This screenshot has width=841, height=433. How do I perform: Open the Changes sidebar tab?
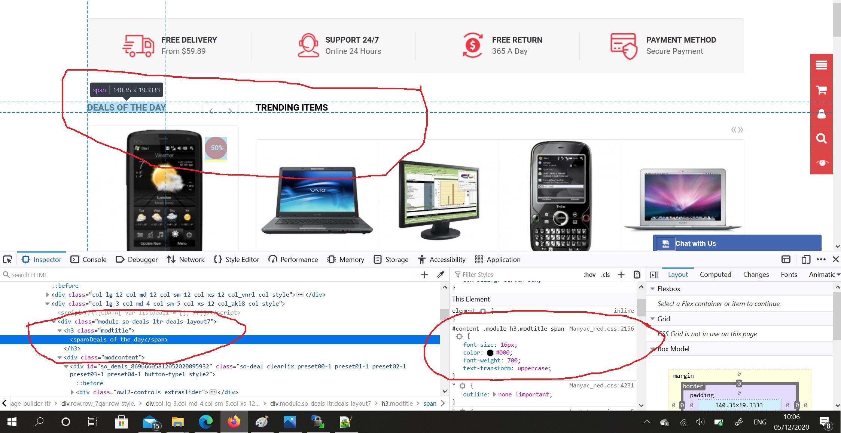pos(756,275)
